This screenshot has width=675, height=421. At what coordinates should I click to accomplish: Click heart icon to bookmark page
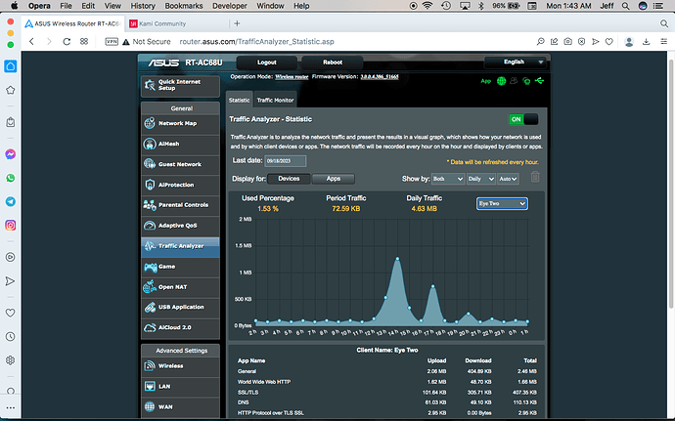tap(608, 42)
